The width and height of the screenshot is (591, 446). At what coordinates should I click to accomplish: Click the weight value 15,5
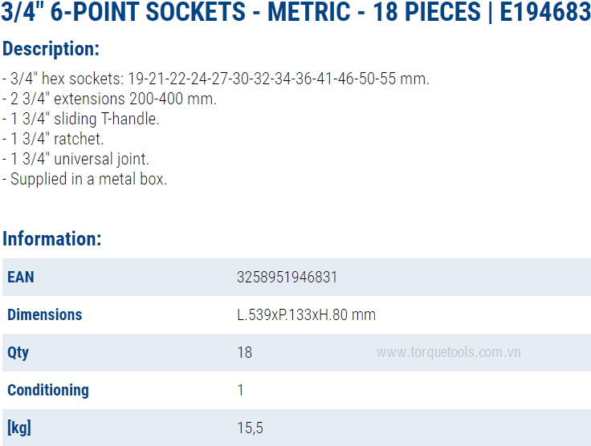(250, 428)
